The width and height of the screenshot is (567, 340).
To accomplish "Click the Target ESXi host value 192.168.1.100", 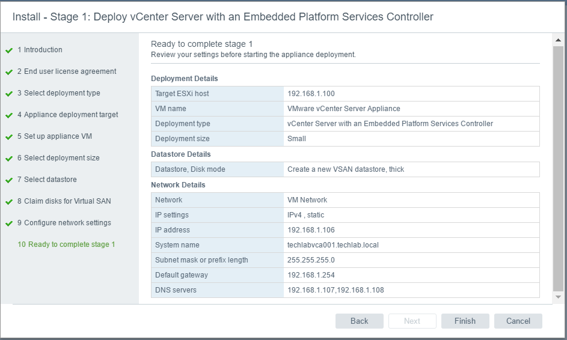I will click(311, 94).
